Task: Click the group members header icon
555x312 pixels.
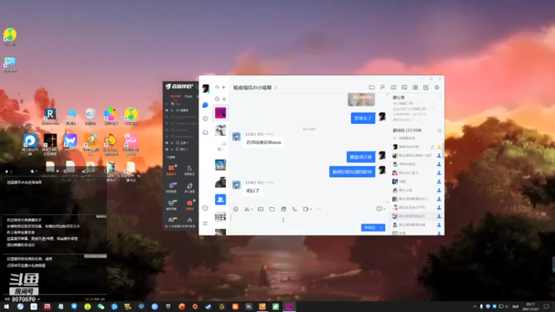Action: (x=439, y=130)
